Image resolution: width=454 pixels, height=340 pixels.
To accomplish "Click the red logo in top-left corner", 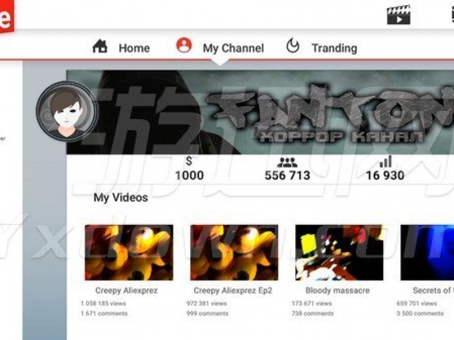I will tap(6, 16).
